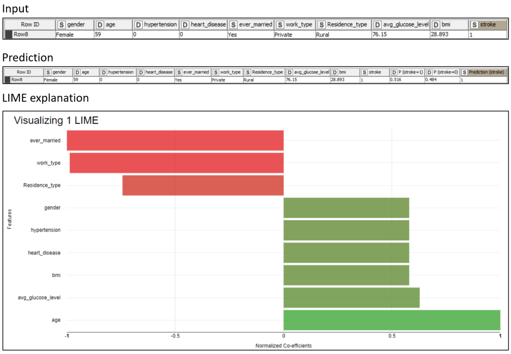Click the 0.516 probability cell
Viewport: 511px width, 354px height.
point(407,80)
